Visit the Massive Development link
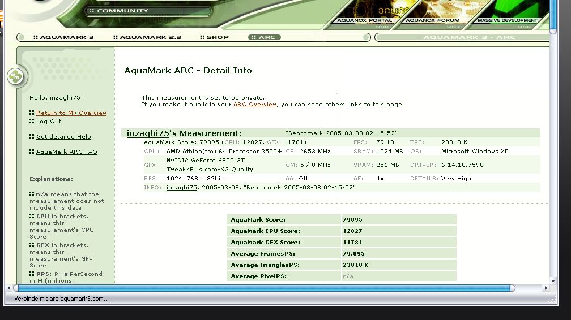 pos(508,20)
